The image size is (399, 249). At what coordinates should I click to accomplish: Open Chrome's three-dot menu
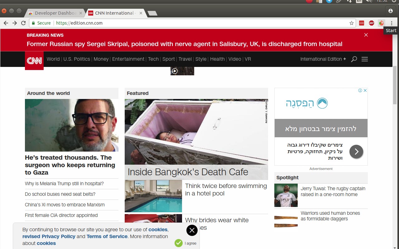pos(392,23)
